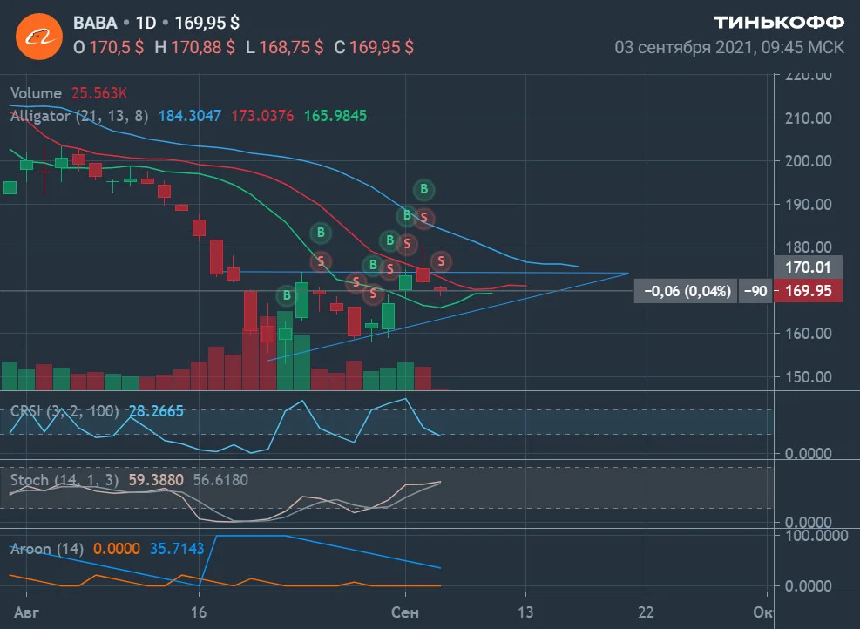Click the 200.00 price axis label
This screenshot has width=860, height=629.
[x=809, y=160]
